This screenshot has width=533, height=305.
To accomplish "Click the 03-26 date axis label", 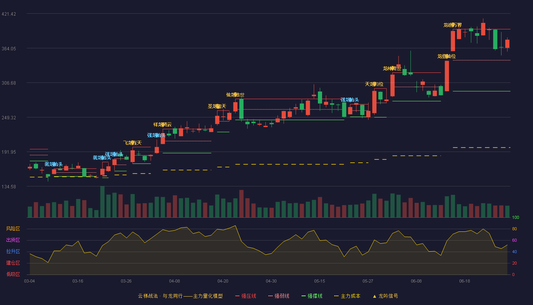I will [126, 281].
